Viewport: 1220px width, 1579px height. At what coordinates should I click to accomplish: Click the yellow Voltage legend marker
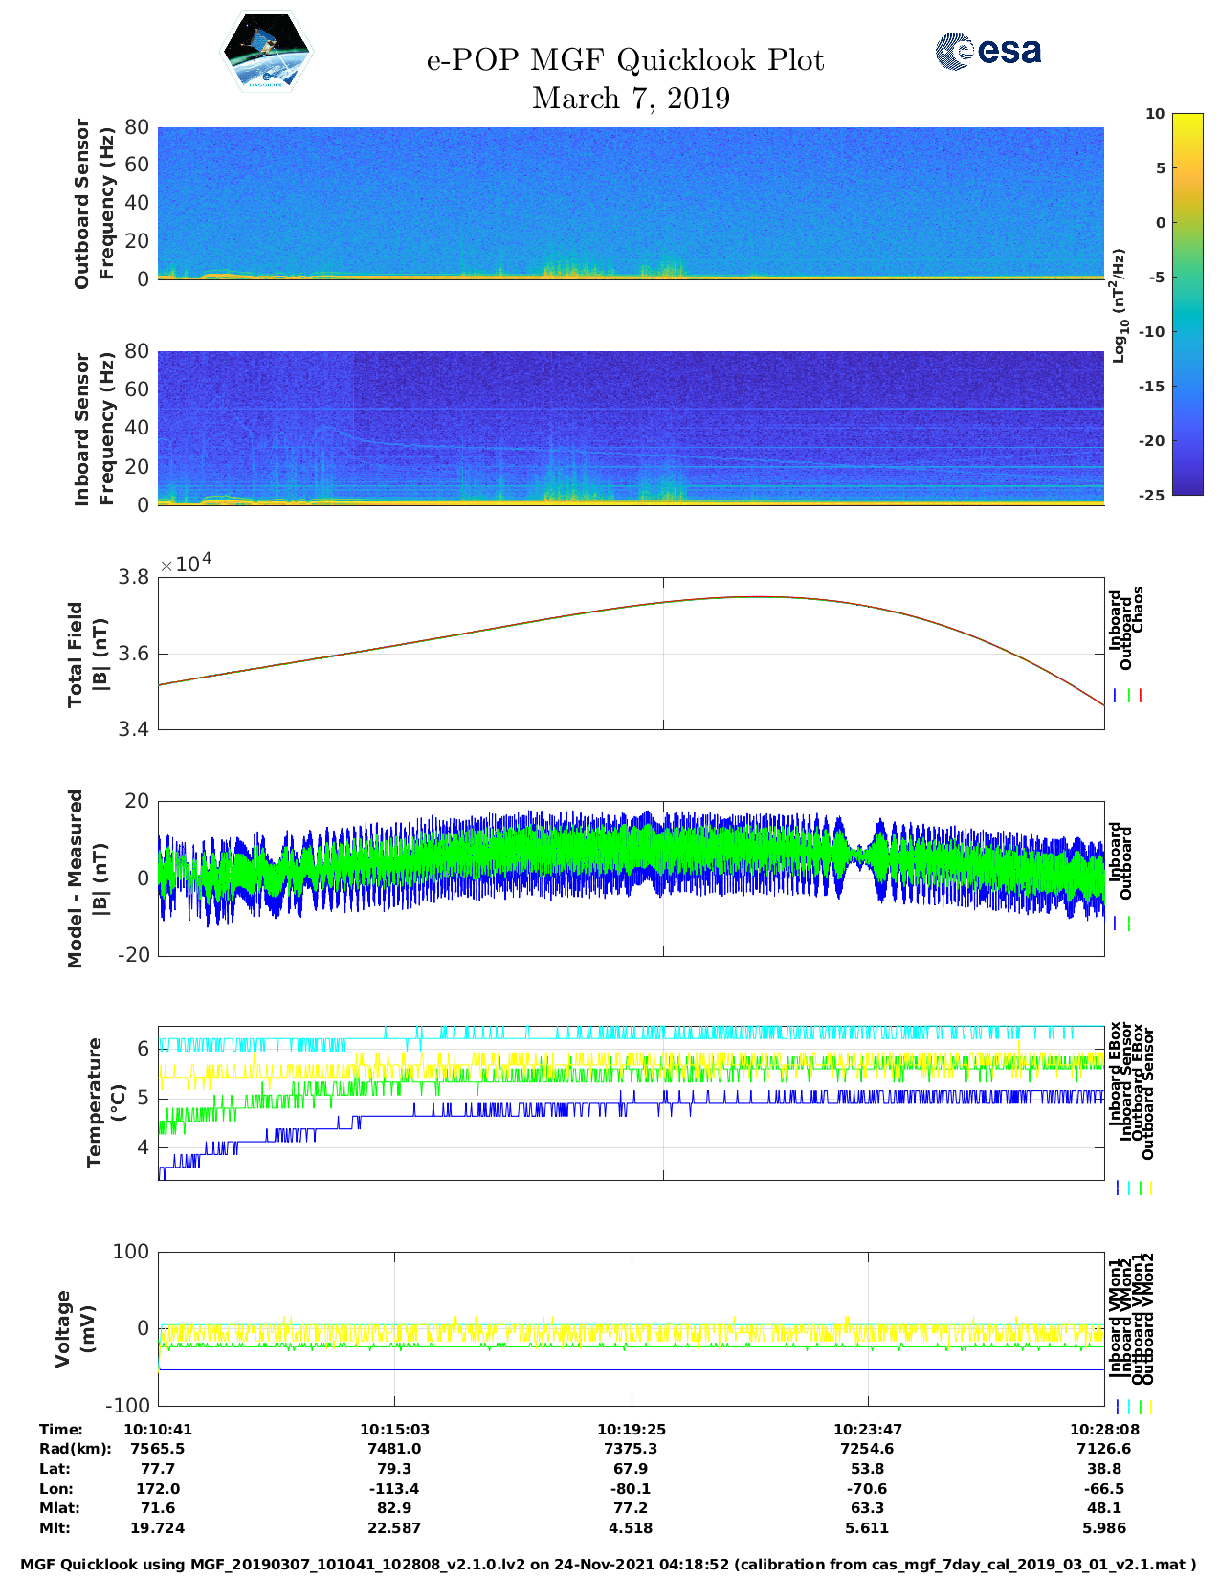click(x=1150, y=1407)
